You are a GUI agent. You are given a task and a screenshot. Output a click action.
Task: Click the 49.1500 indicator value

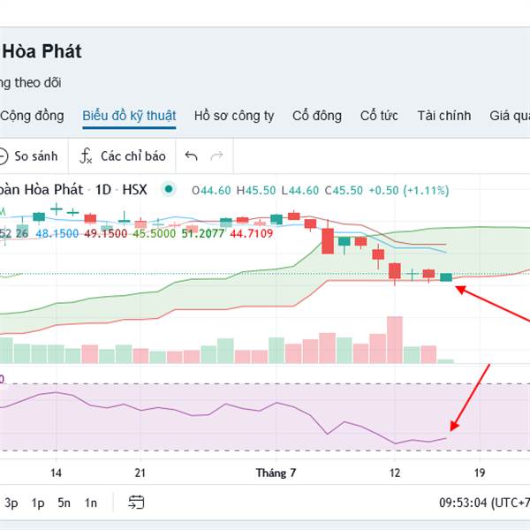(x=106, y=233)
